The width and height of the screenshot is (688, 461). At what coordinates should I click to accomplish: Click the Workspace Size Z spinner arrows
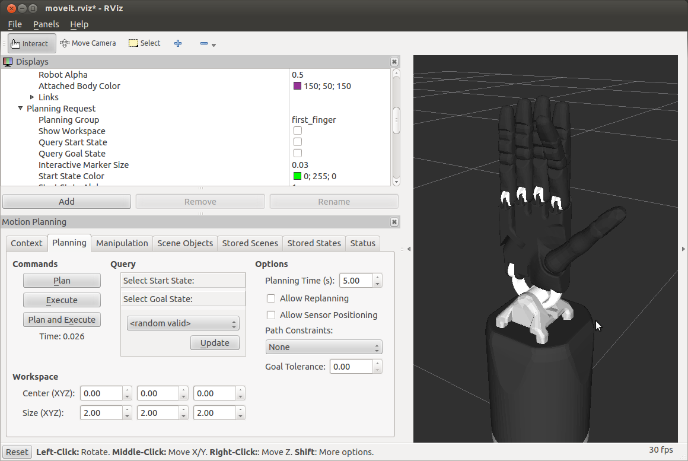(x=240, y=413)
